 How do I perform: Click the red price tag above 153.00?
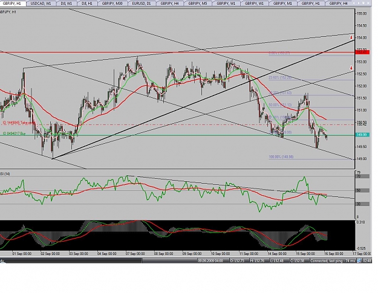362,52
